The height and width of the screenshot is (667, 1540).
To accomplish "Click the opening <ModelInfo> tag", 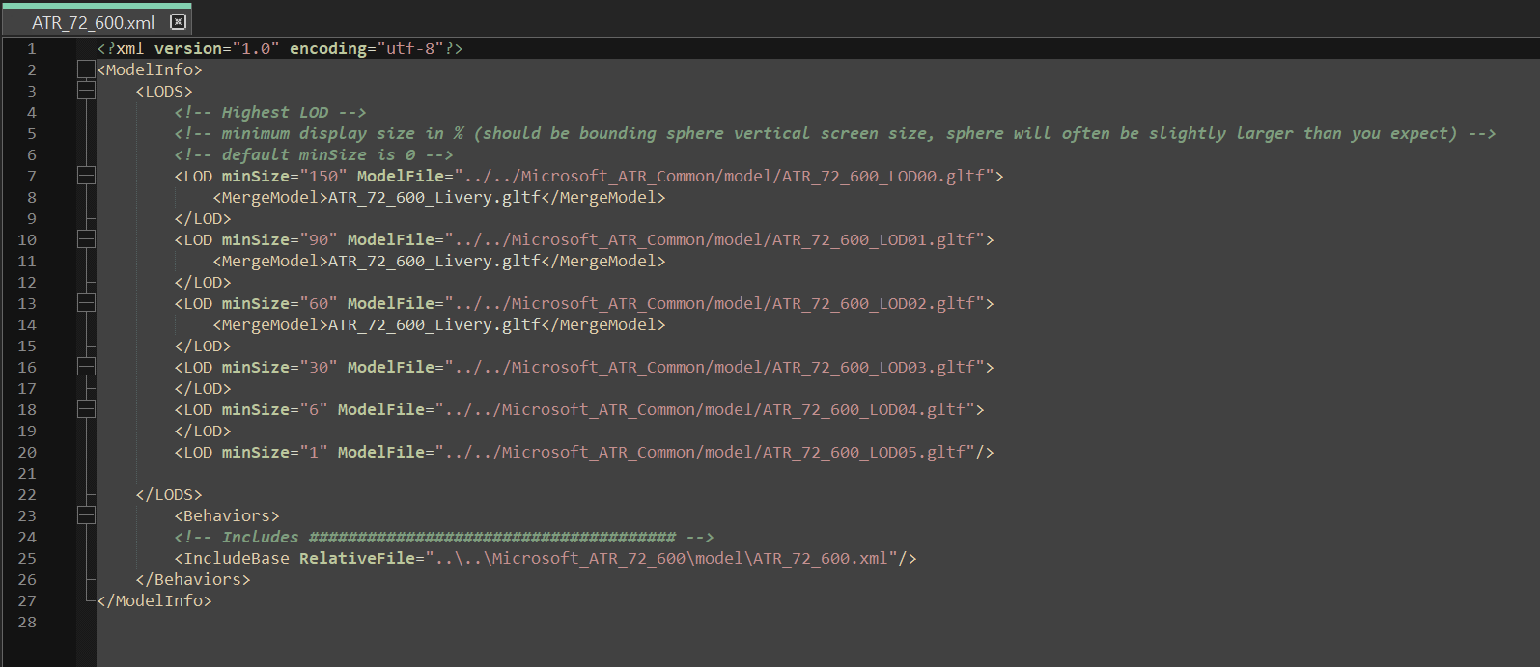I will click(150, 69).
